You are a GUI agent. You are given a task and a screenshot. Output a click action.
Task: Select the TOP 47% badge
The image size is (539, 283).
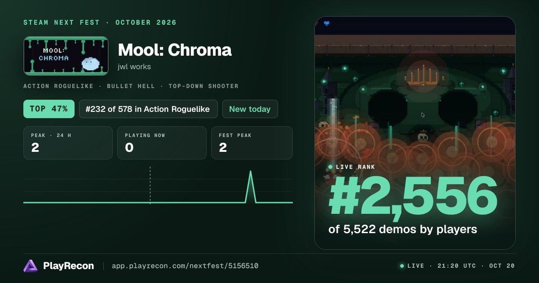coord(49,109)
